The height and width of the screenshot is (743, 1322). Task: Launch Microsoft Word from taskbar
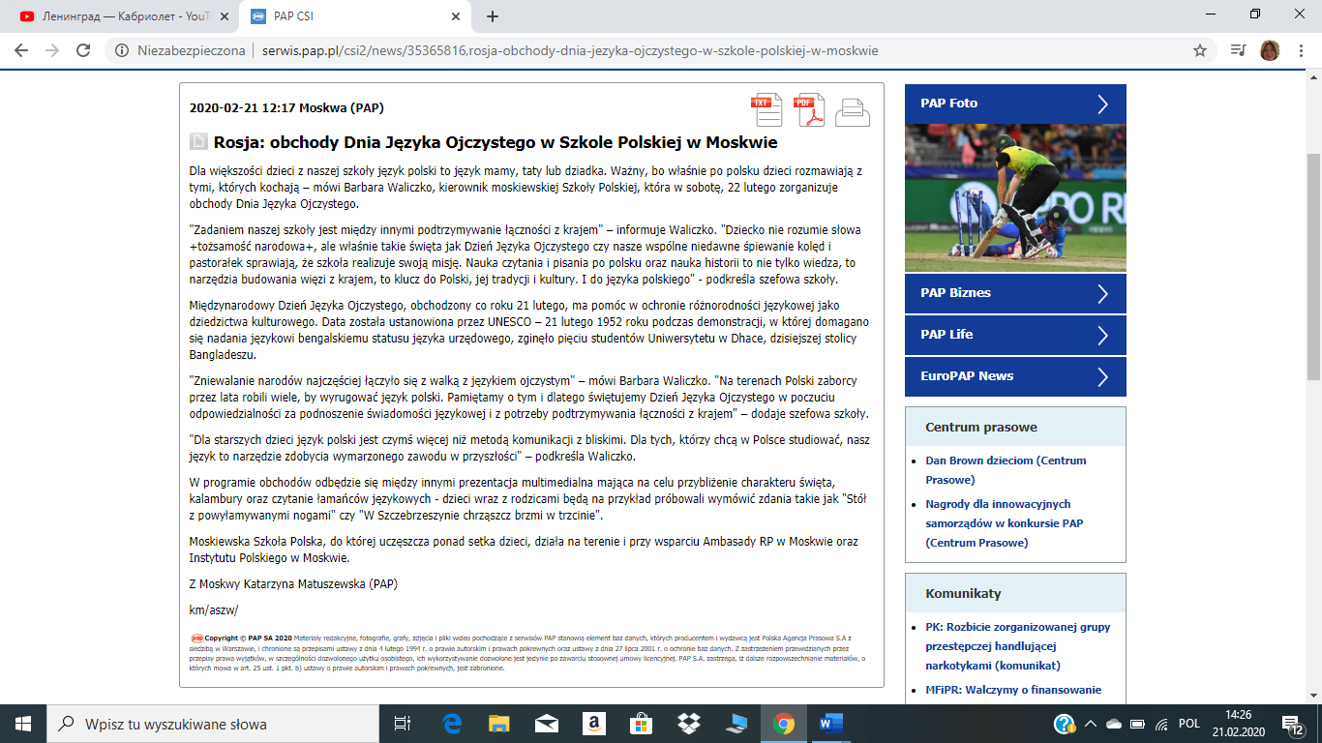click(x=831, y=724)
